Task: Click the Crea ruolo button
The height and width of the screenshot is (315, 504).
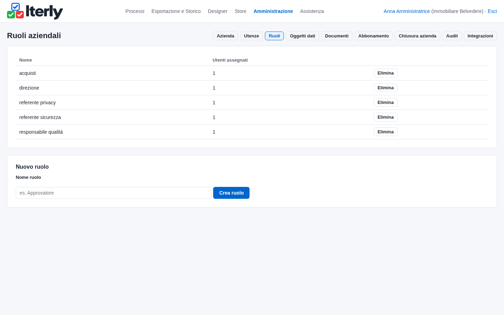Action: pyautogui.click(x=231, y=193)
